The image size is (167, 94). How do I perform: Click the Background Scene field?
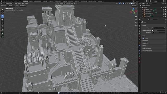159,30
